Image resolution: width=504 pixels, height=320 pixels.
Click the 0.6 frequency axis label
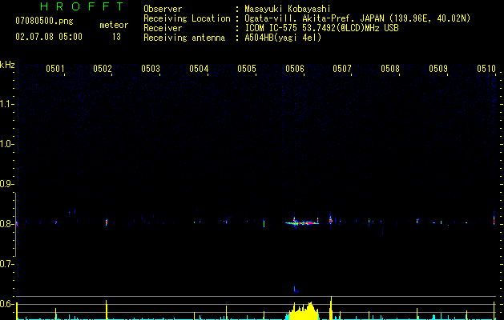pyautogui.click(x=6, y=304)
